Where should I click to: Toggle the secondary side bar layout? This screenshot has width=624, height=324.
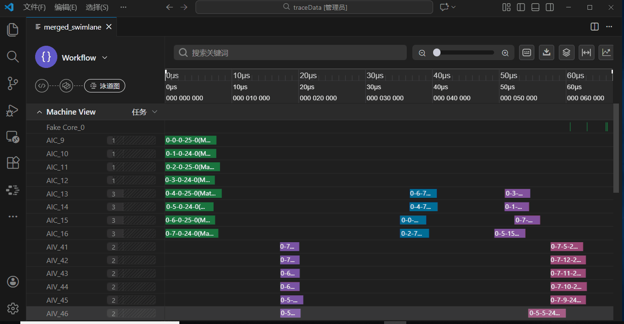click(550, 7)
